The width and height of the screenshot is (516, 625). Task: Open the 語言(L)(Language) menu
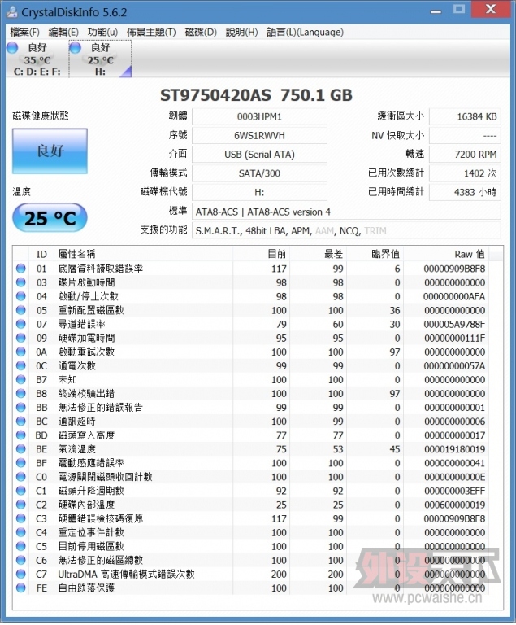(305, 33)
